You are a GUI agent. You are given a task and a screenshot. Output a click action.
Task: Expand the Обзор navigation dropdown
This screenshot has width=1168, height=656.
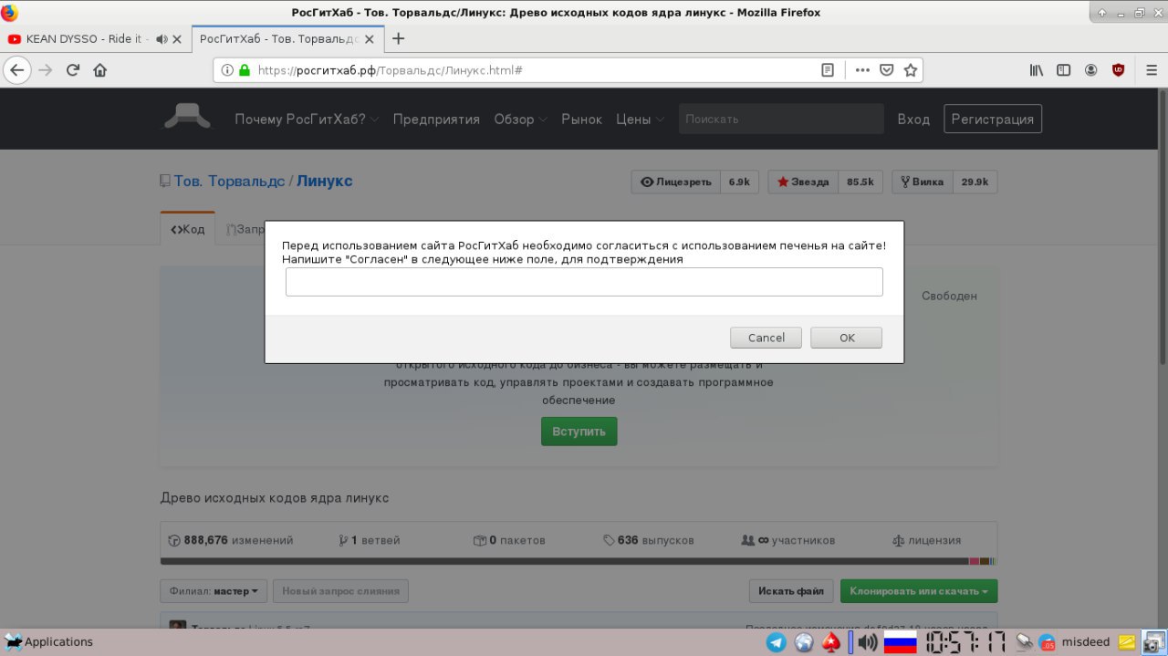tap(520, 120)
